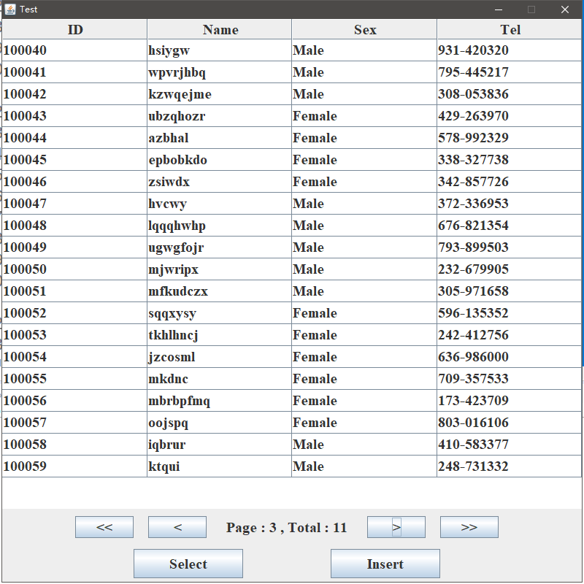
Task: Select ID cell 100059
Action: (x=74, y=466)
